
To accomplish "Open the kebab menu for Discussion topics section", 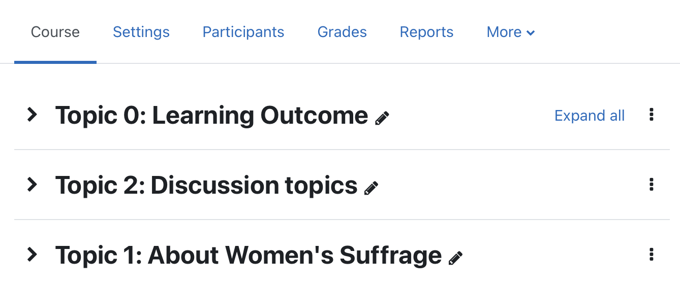I will [652, 185].
